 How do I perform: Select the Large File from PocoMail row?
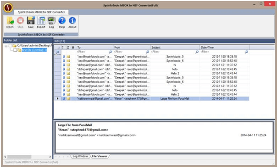pos(151,98)
